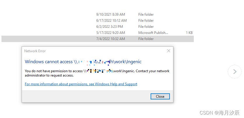This screenshot has height=118, width=244.
Task: Open the Windows Help and Support permissions link
Action: click(81, 84)
